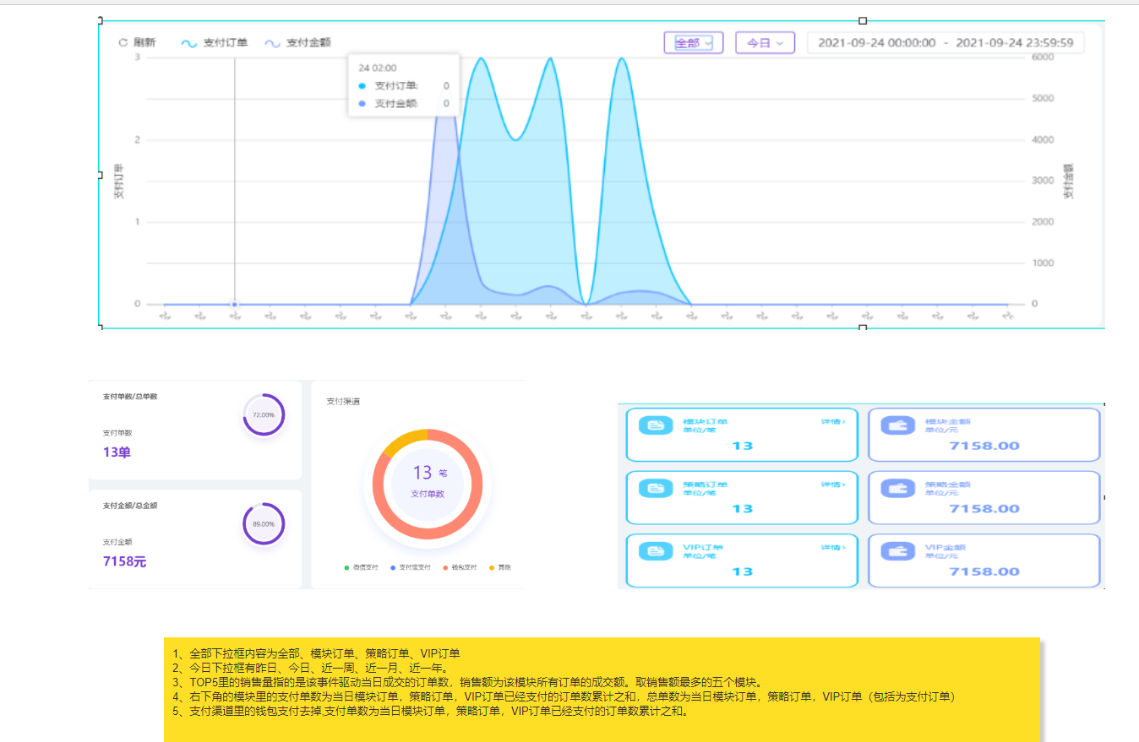Click the date range input field
Viewport: 1139px width, 742px height.
pos(946,42)
